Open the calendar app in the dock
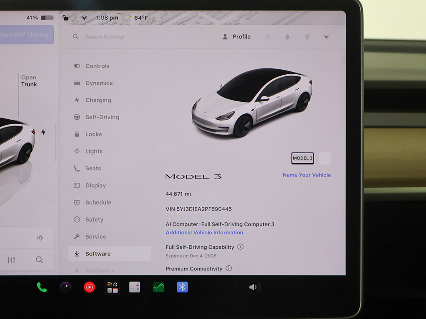 [x=135, y=287]
